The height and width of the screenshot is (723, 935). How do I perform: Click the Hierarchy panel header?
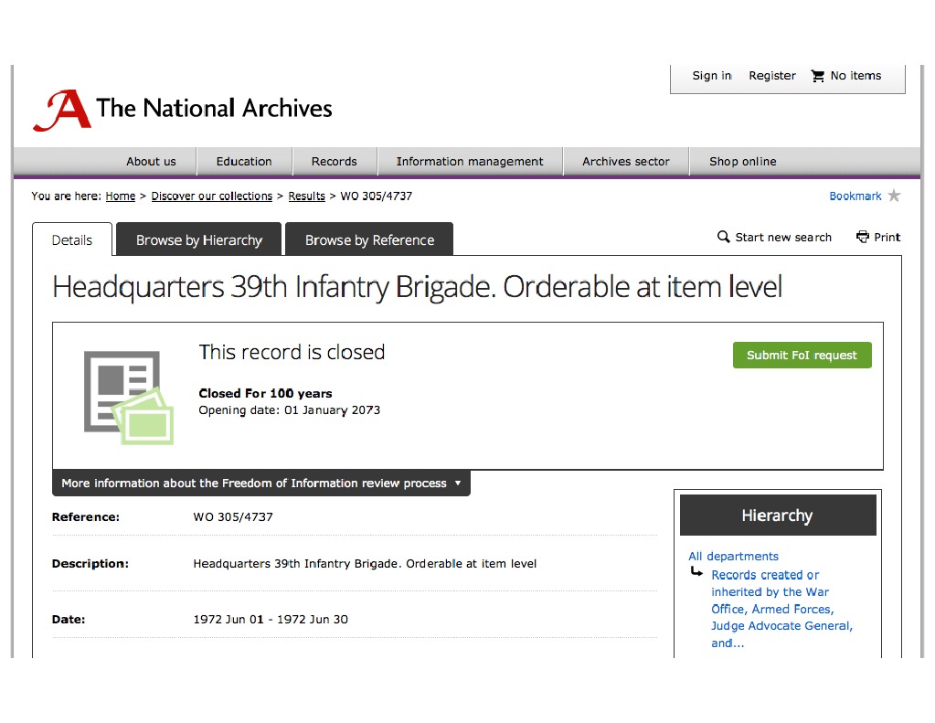pos(778,515)
